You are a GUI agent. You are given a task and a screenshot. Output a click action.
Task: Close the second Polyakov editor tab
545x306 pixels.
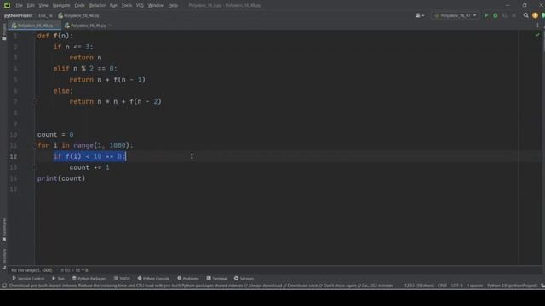point(110,25)
